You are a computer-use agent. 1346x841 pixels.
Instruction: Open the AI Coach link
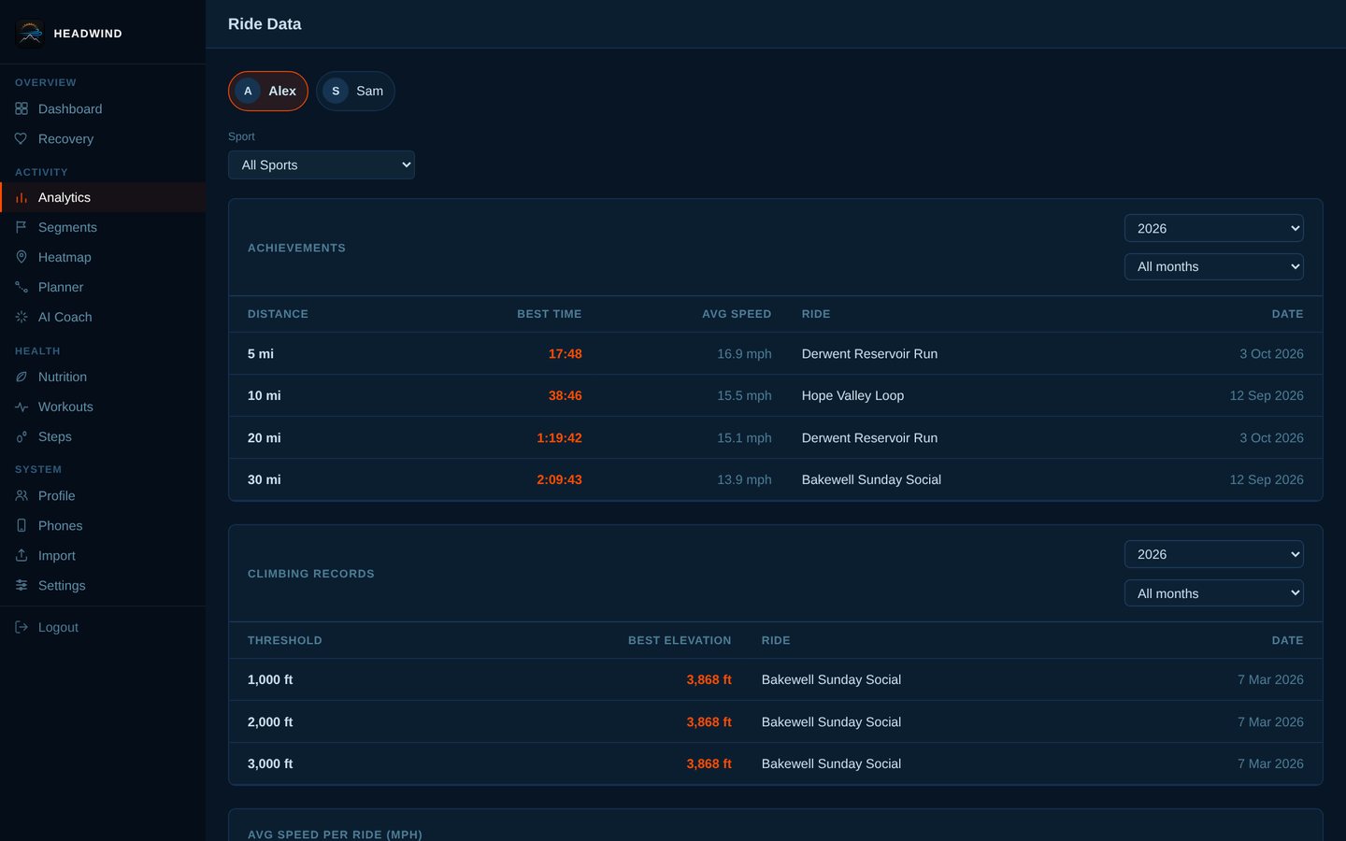[x=103, y=318]
